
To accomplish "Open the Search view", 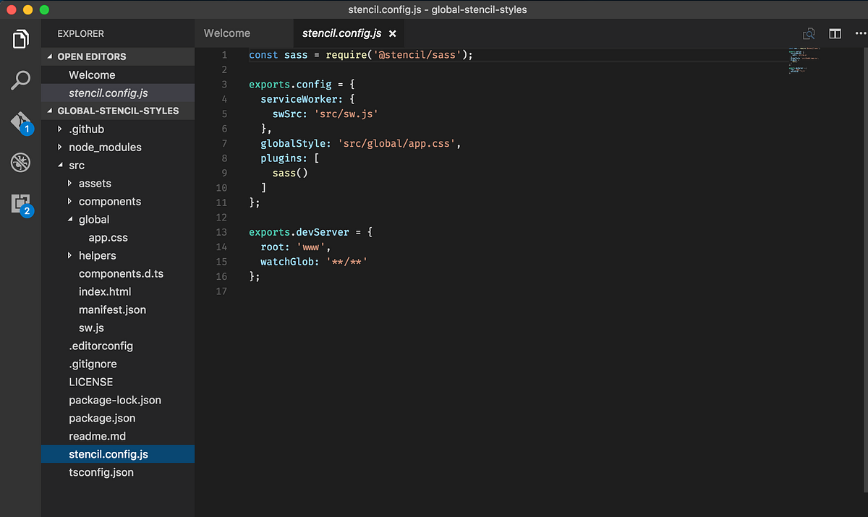I will [20, 80].
